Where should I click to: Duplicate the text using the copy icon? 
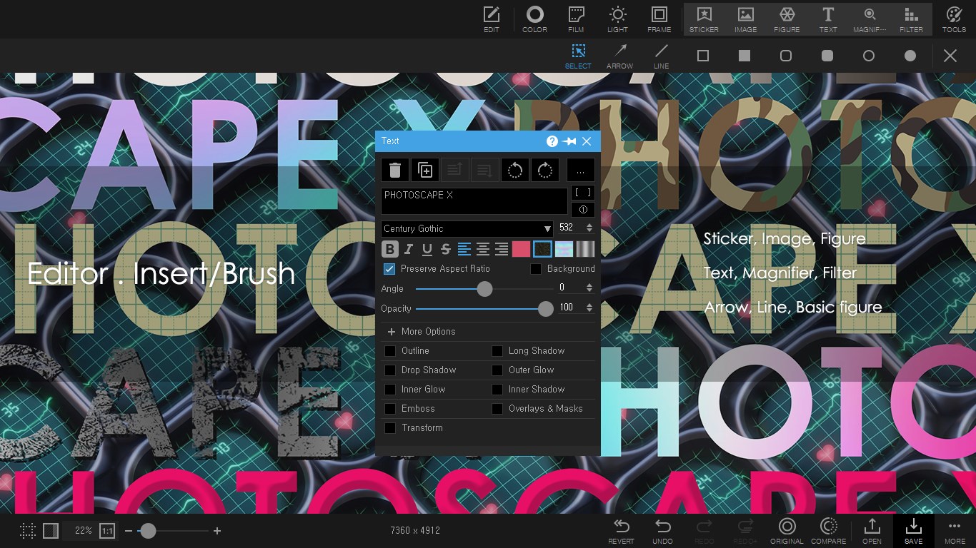tap(425, 170)
